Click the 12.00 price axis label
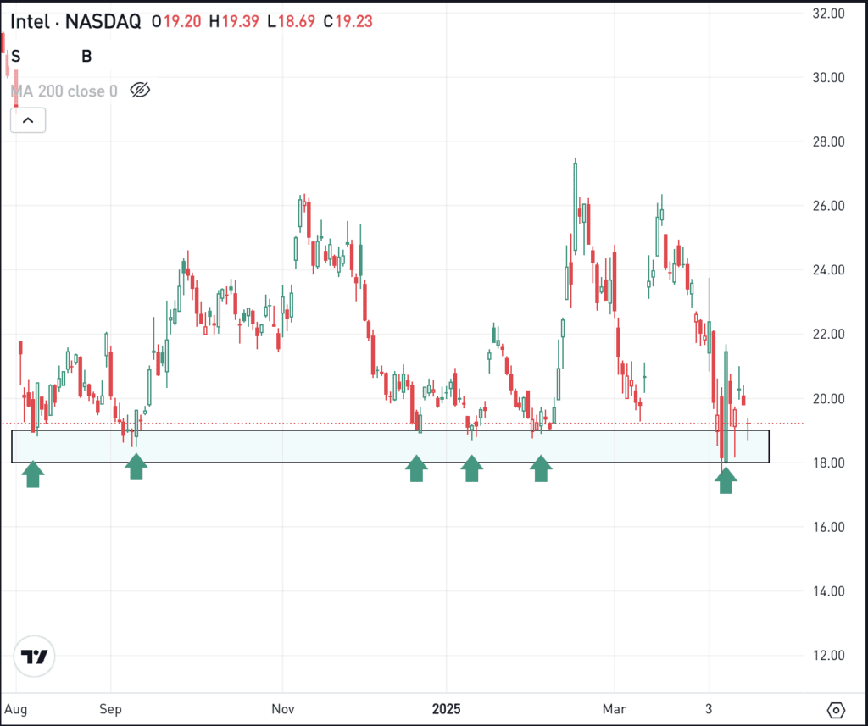The width and height of the screenshot is (868, 726). pos(828,655)
